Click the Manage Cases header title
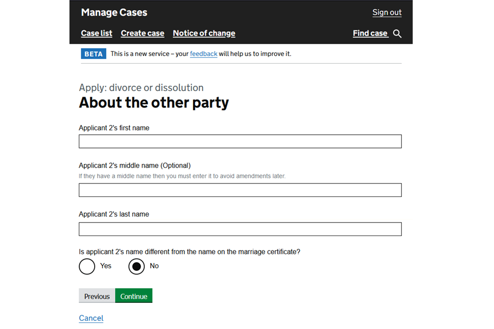The height and width of the screenshot is (329, 494). [114, 12]
